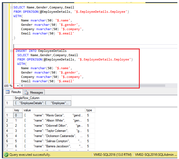Click key cell 6 in Barrera Jacobson row
This screenshot has width=179, height=159.
(18, 146)
